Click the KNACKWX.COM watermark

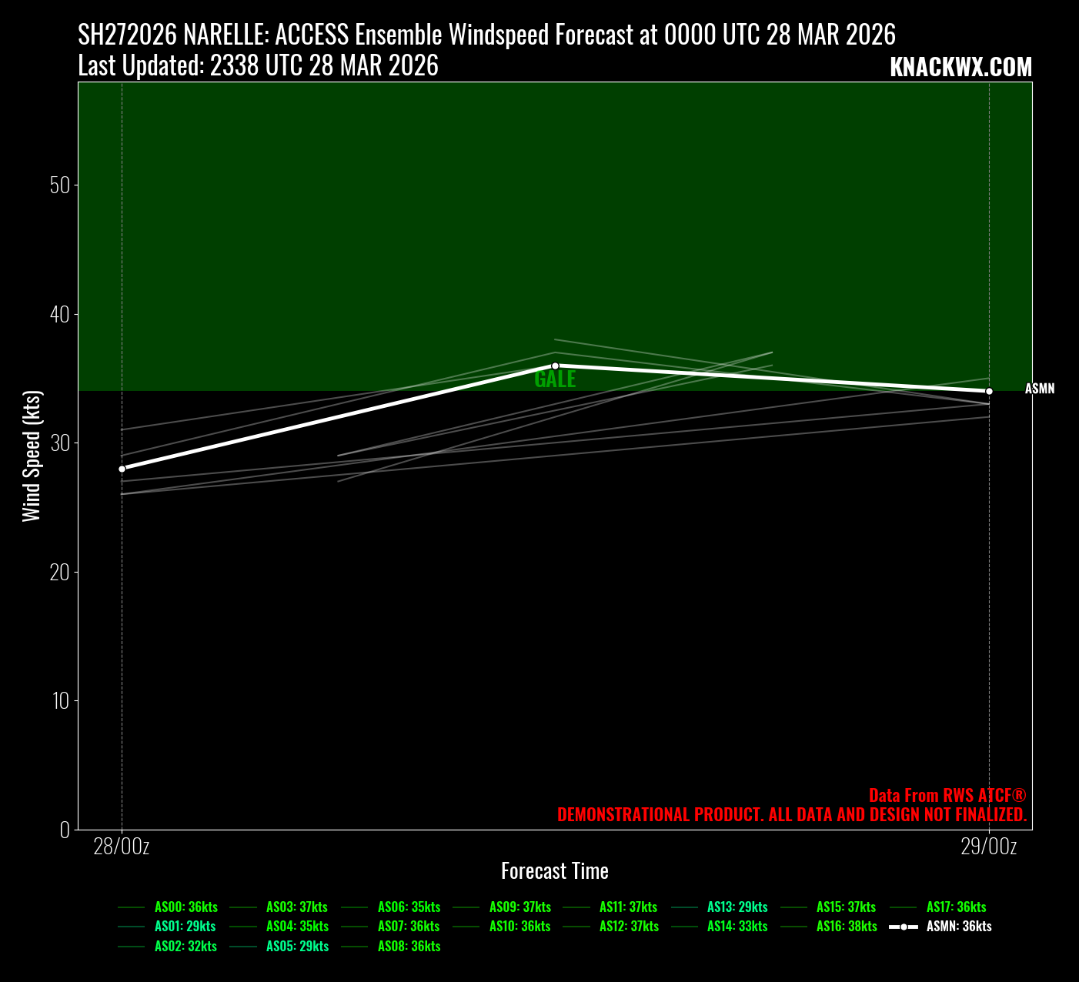[960, 68]
